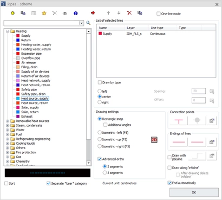Click the purple Exhaust color swatch
The height and width of the screenshot is (200, 222).
coord(18,117)
